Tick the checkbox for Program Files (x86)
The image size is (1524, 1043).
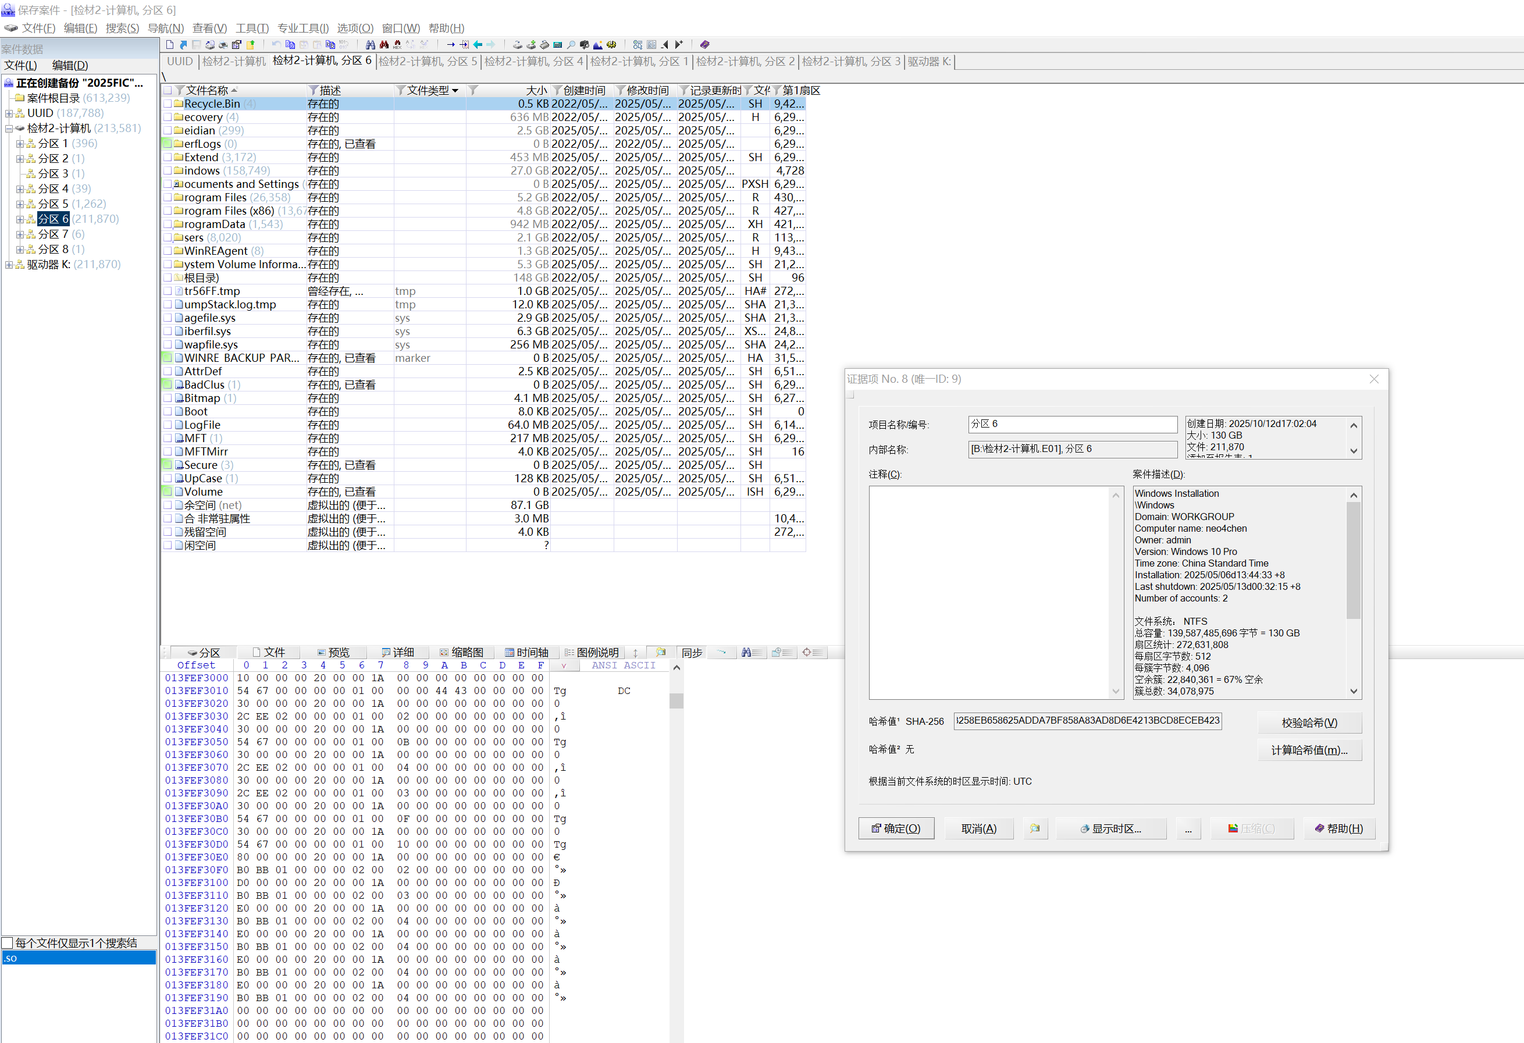(x=168, y=211)
